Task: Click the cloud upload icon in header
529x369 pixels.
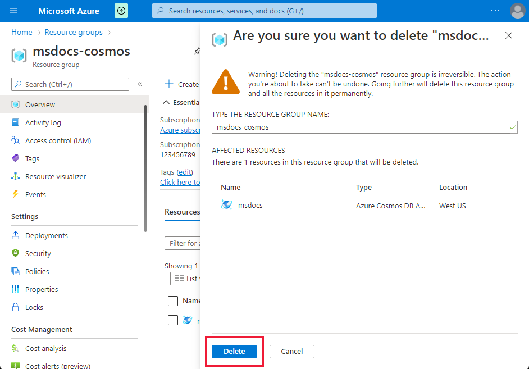Action: pyautogui.click(x=121, y=11)
